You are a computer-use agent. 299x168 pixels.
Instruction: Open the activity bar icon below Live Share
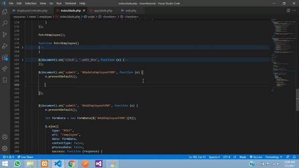(x=5, y=80)
